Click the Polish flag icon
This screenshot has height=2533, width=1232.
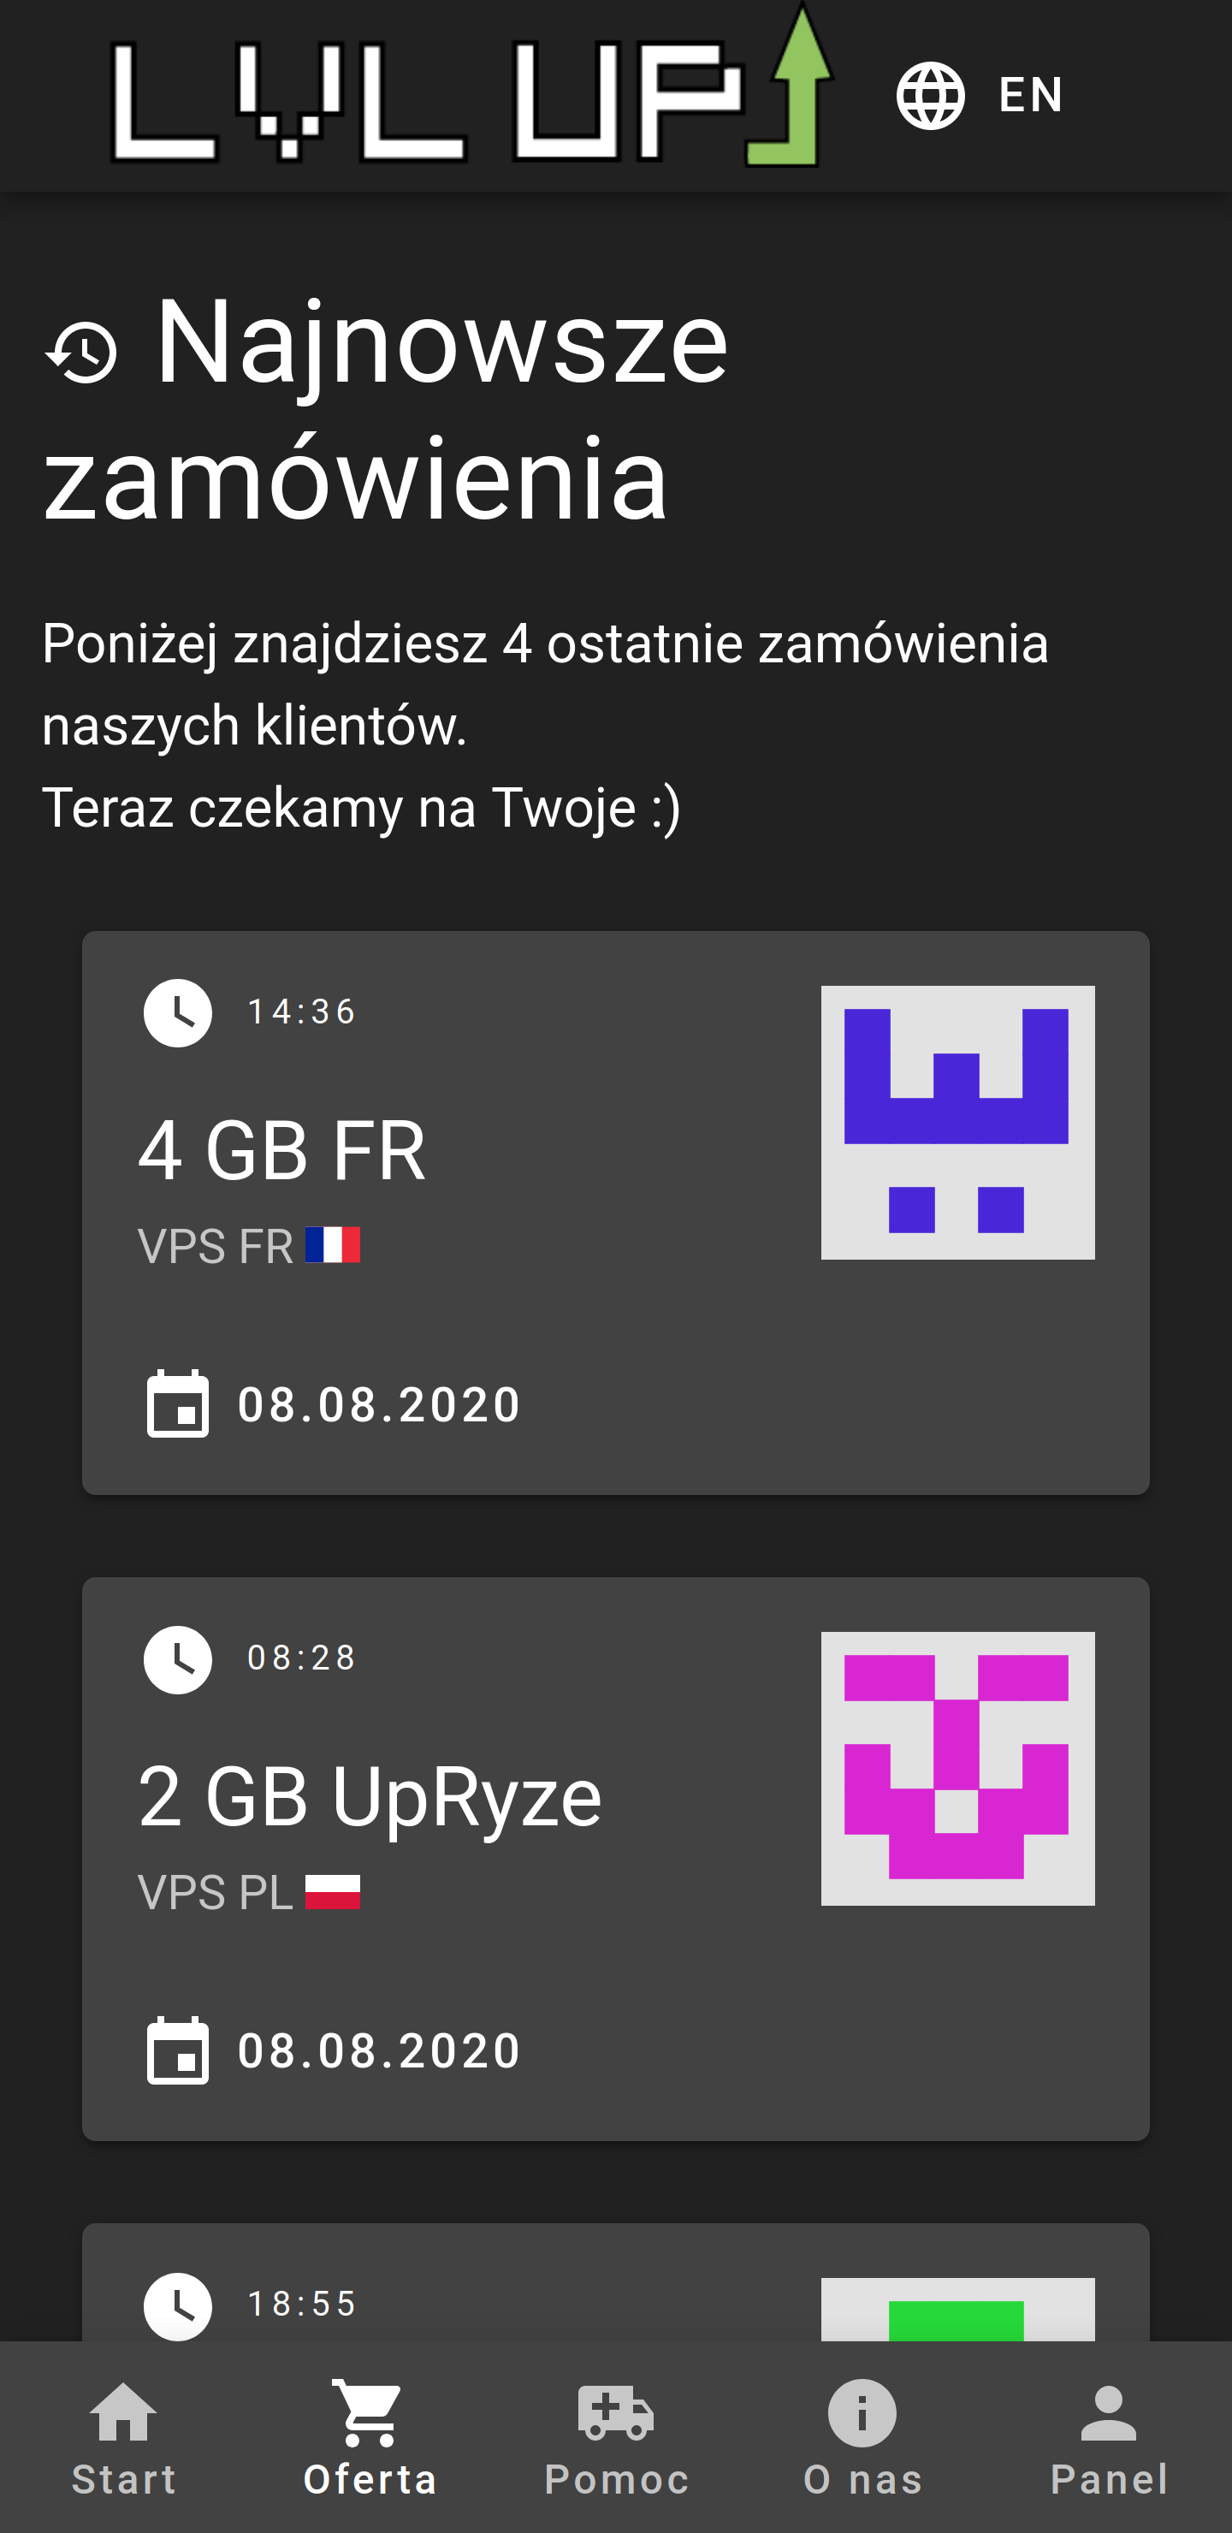click(332, 1891)
